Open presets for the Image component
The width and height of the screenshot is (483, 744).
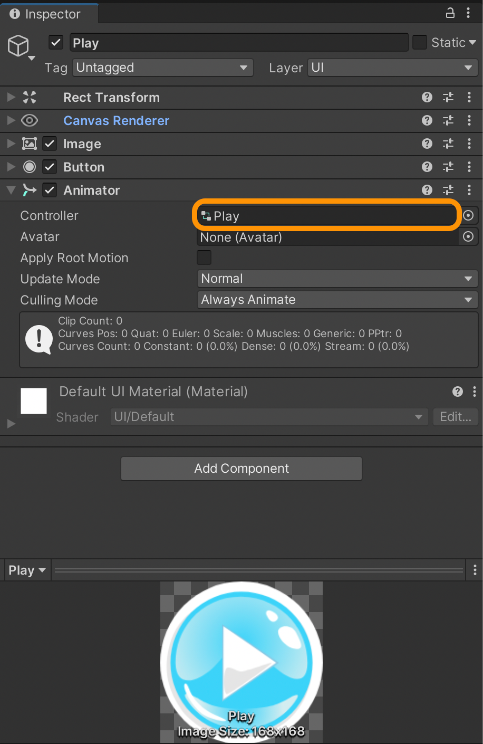tap(448, 144)
